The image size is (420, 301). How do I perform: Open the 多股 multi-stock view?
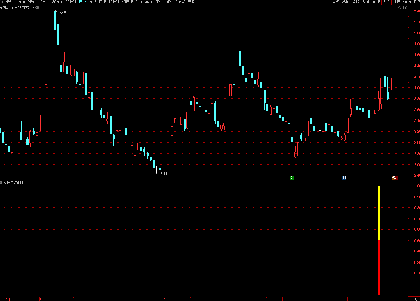click(x=356, y=2)
